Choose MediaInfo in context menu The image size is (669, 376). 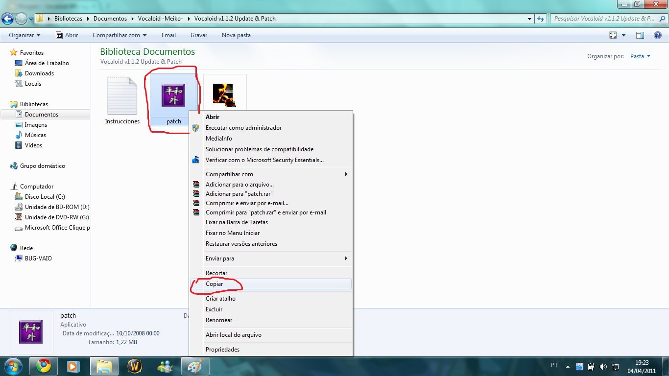[x=271, y=139]
